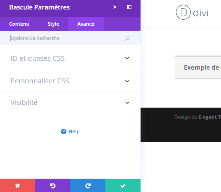
Task: Click the Divi logo
Action: pos(192,13)
